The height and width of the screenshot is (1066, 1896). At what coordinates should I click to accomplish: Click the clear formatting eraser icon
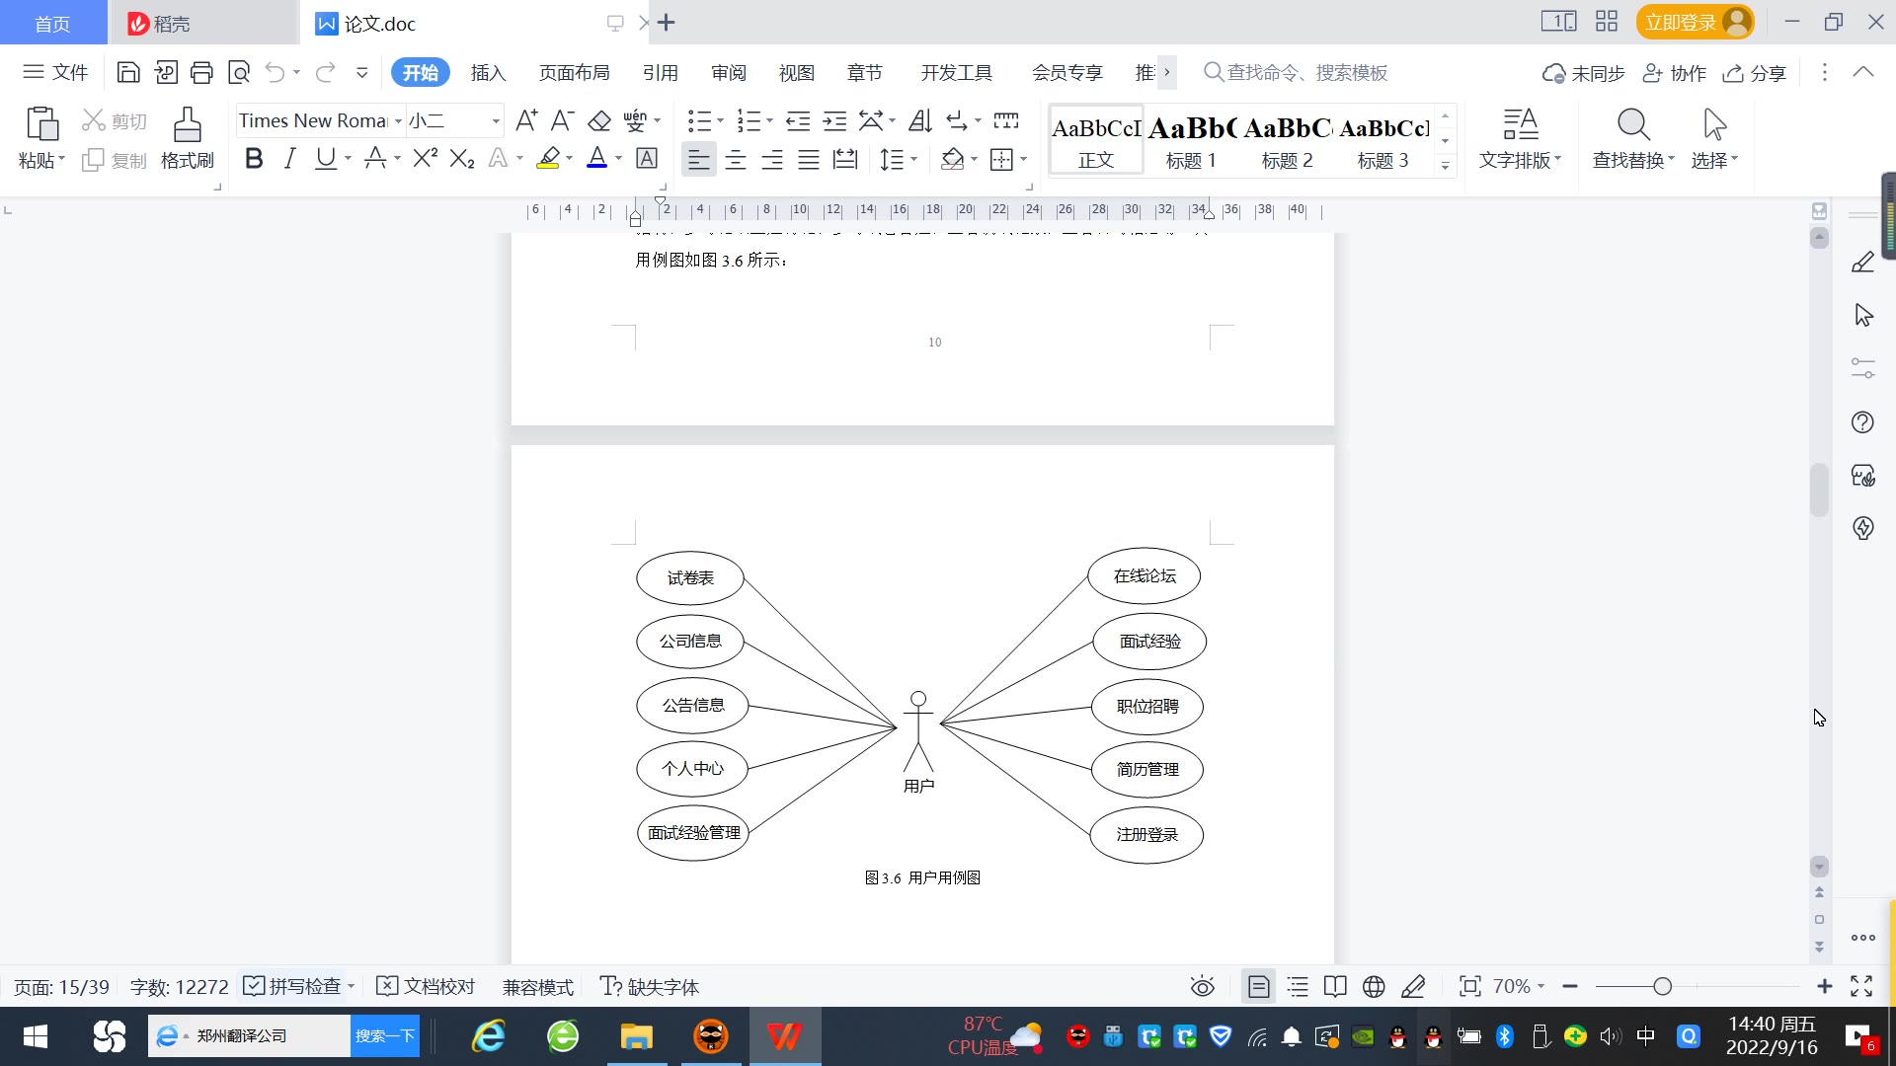tap(599, 120)
